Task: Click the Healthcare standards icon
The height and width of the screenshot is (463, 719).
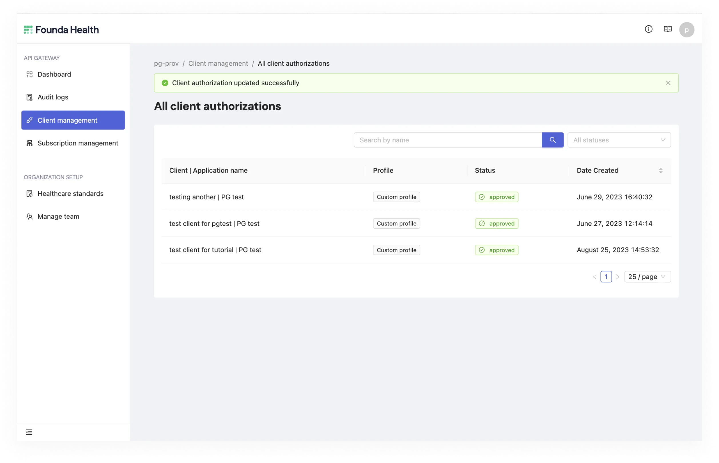Action: pyautogui.click(x=29, y=193)
